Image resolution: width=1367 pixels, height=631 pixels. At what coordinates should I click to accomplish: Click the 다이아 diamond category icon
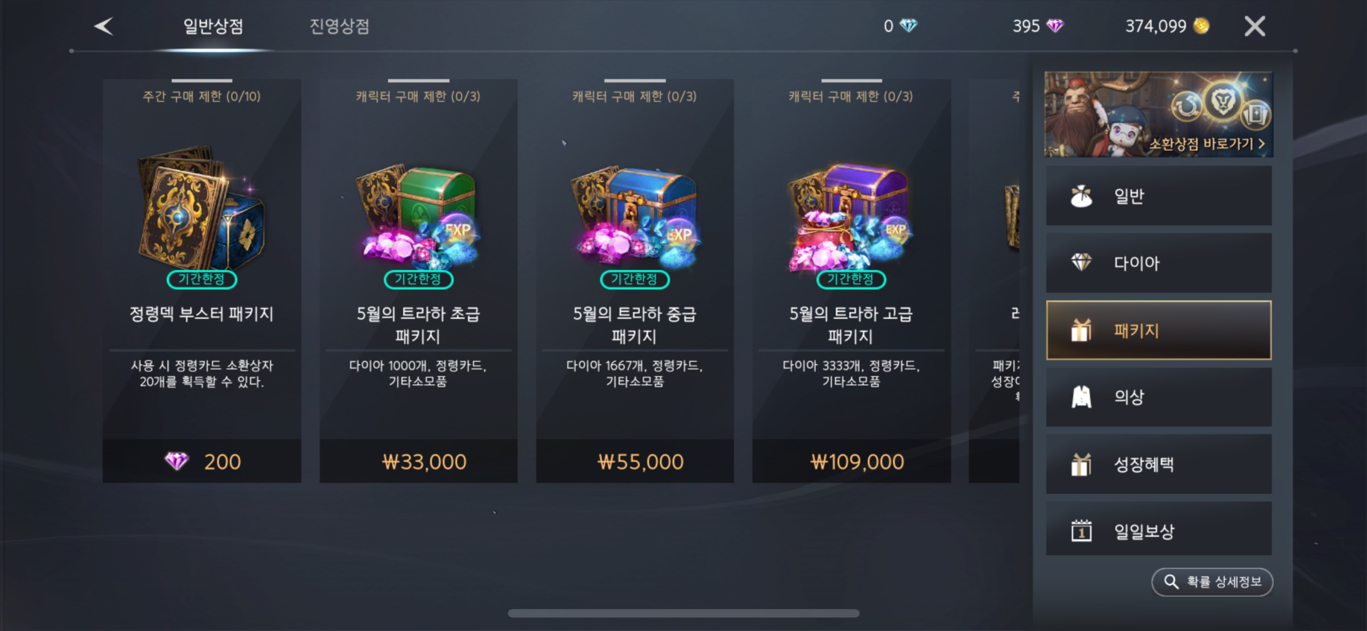click(1081, 262)
